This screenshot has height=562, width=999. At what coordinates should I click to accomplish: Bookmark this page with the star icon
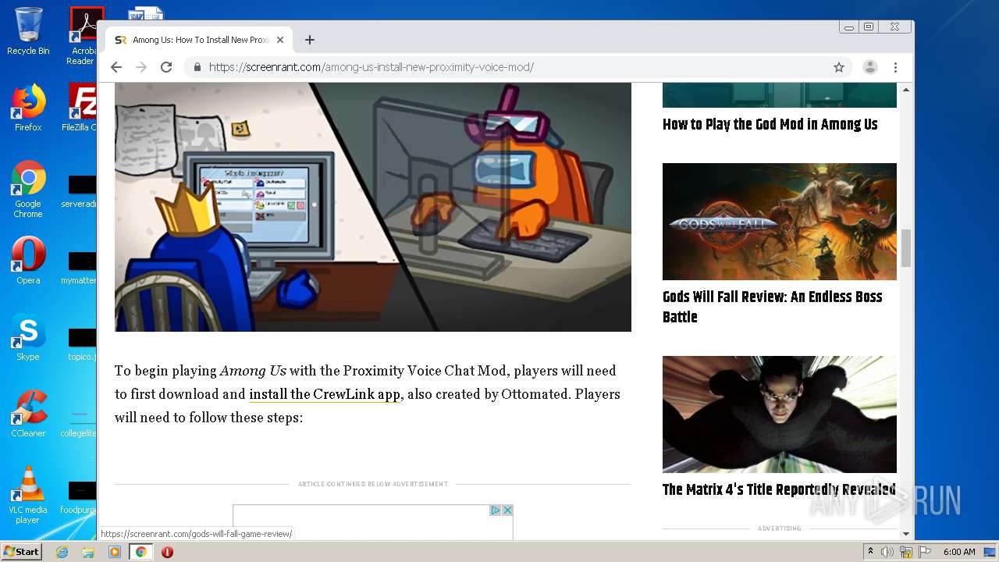click(839, 67)
